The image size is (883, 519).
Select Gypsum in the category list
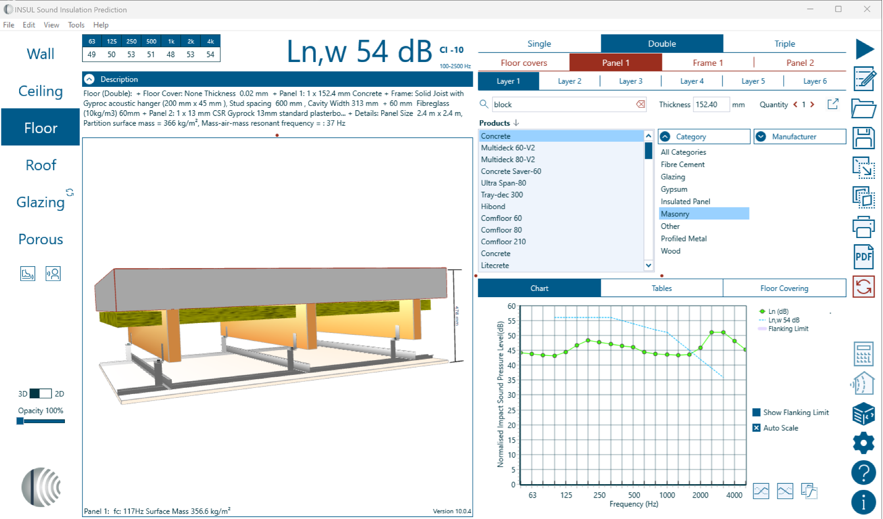pos(674,189)
